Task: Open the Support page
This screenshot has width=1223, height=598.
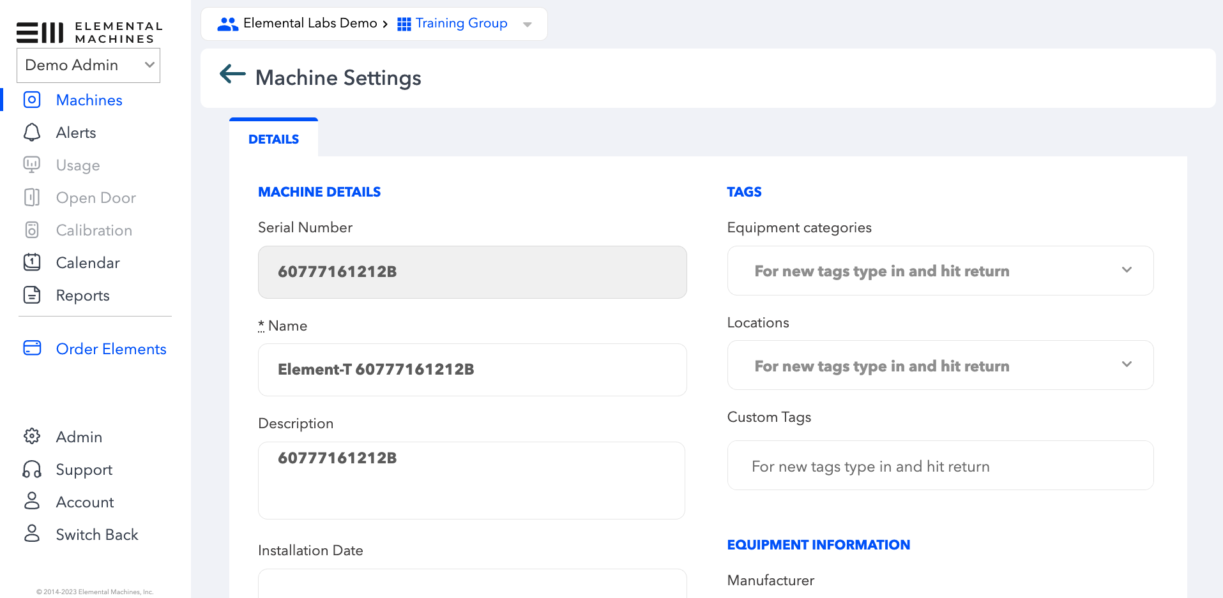Action: (x=84, y=470)
